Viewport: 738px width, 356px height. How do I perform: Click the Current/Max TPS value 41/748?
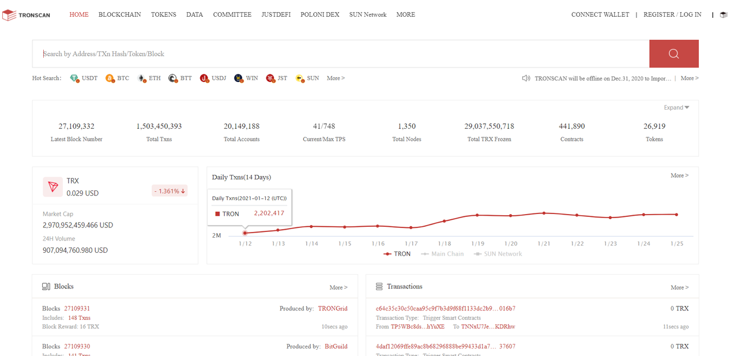[x=324, y=126]
